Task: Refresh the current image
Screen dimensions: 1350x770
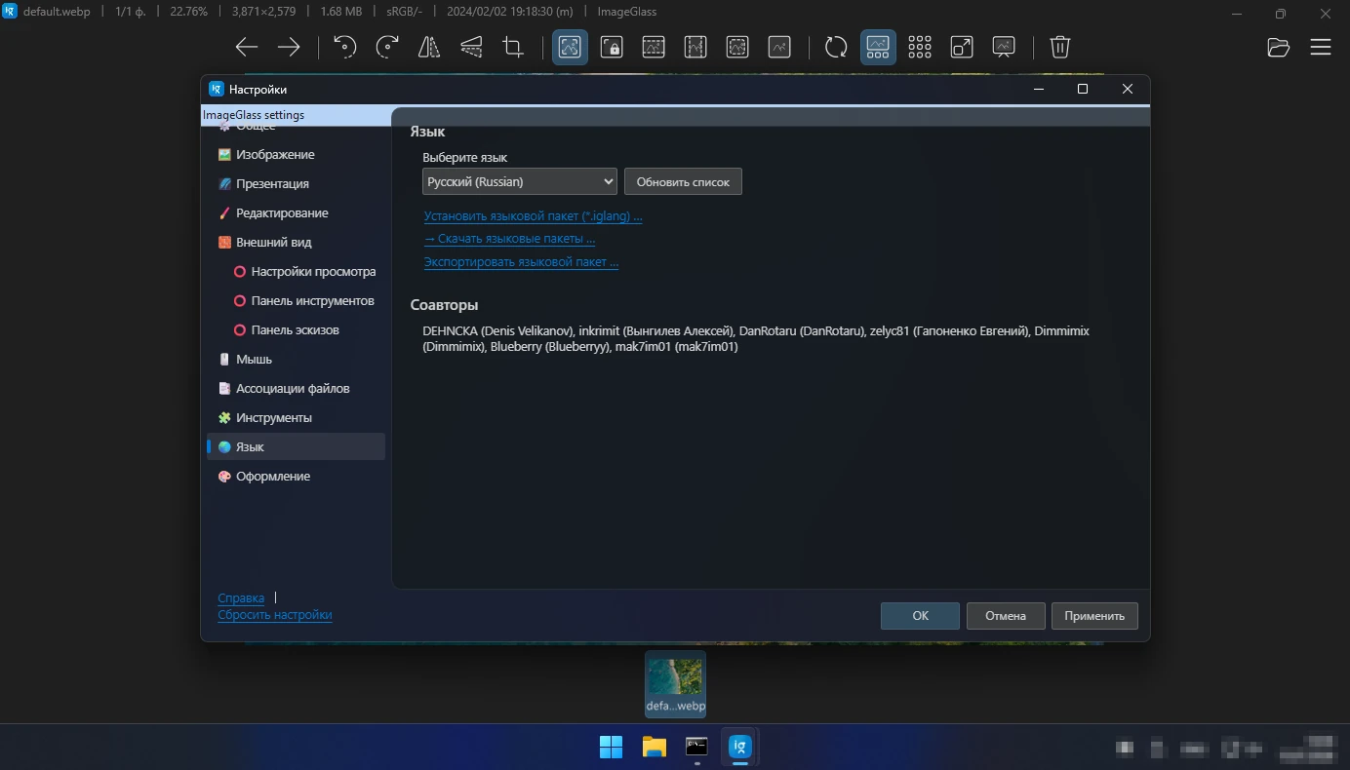Action: [836, 47]
